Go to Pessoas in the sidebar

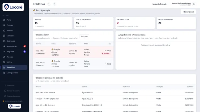tap(15, 25)
